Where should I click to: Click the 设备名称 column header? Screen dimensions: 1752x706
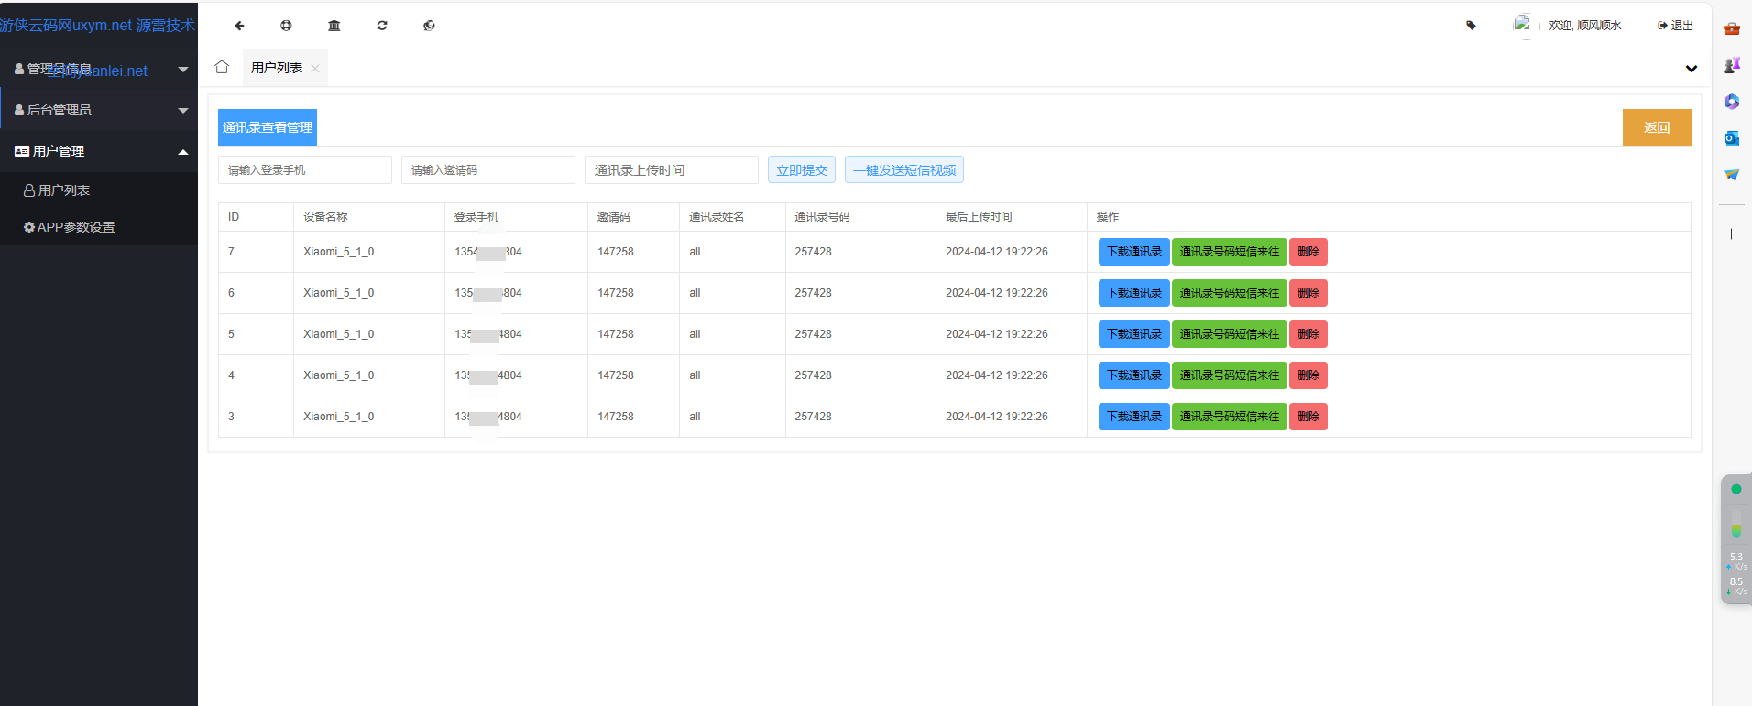coord(325,217)
